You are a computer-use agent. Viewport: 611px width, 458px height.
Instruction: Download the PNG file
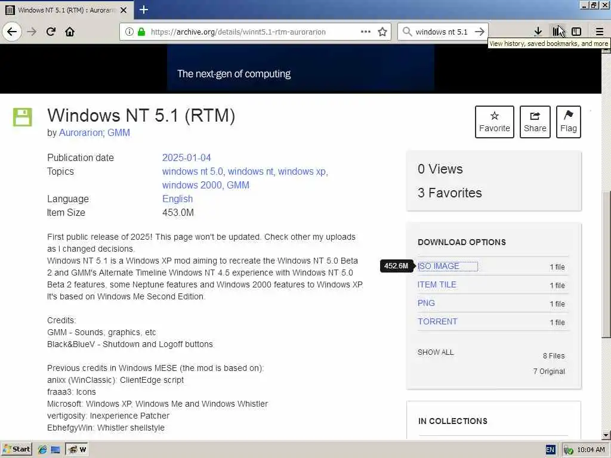pyautogui.click(x=426, y=303)
